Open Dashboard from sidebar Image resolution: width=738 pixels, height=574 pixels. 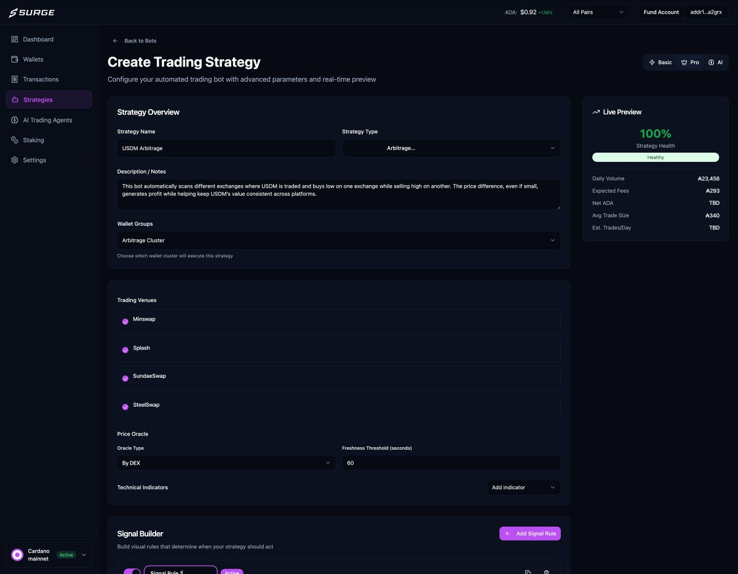point(49,39)
